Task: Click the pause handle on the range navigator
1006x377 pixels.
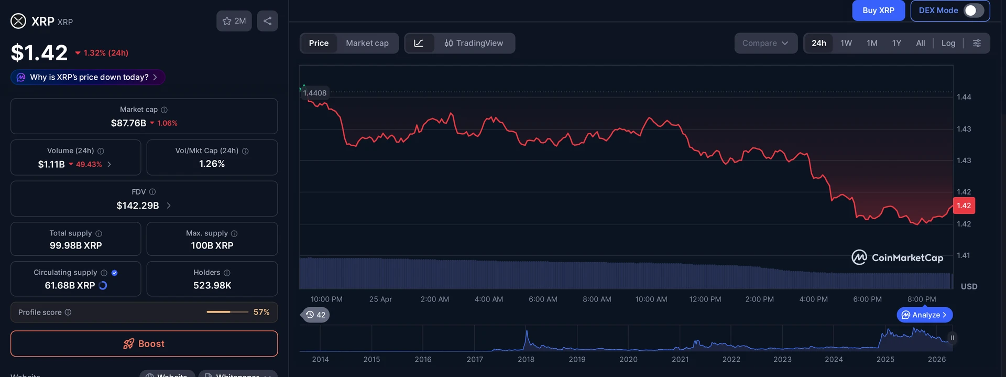Action: coord(952,338)
